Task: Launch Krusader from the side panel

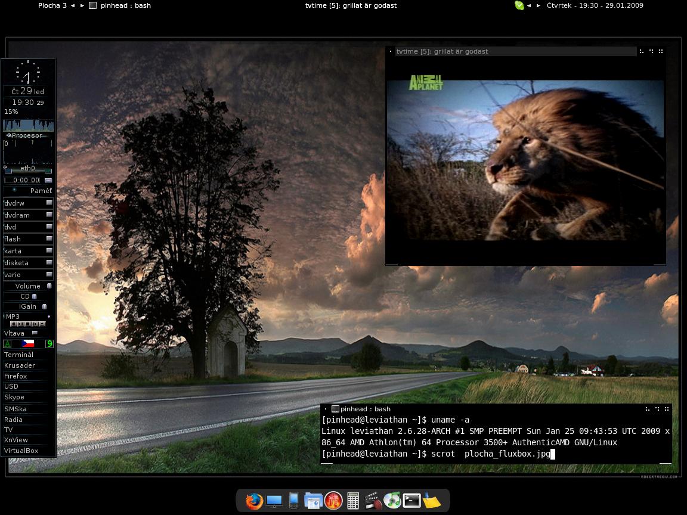Action: click(20, 365)
